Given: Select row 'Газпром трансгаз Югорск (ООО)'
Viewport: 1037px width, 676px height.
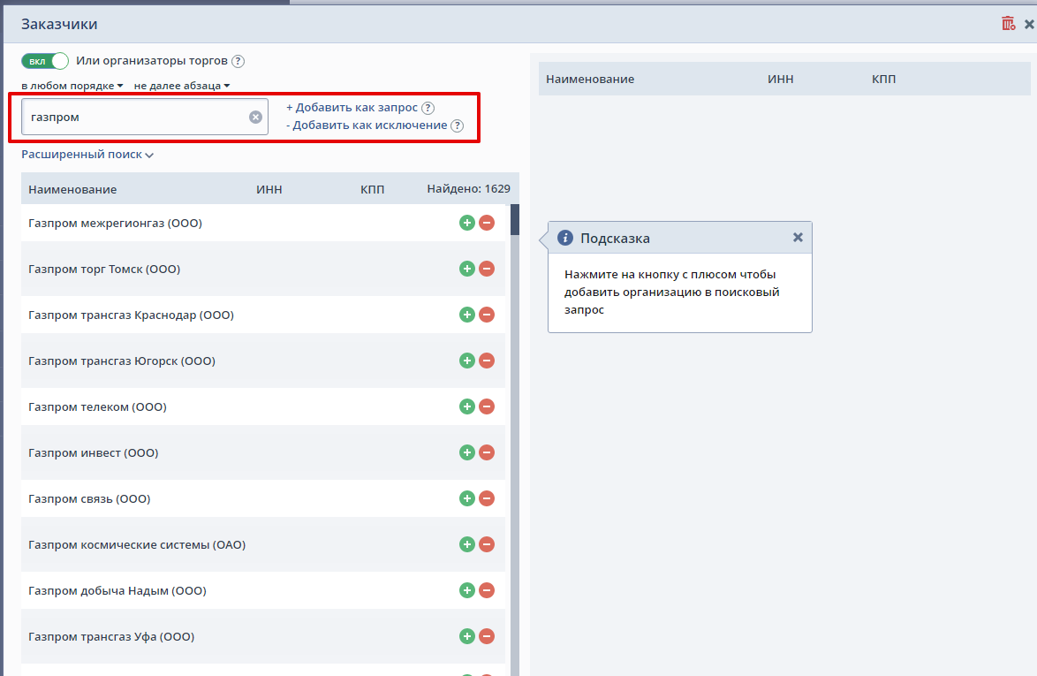Looking at the screenshot, I should (x=263, y=361).
